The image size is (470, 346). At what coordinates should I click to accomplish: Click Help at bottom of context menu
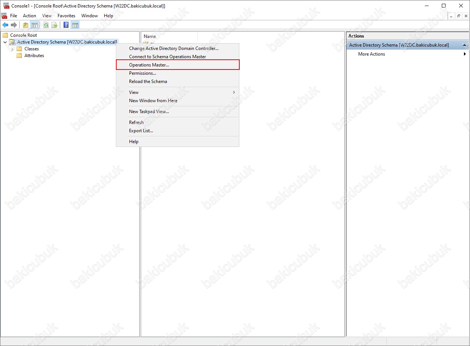point(178,142)
